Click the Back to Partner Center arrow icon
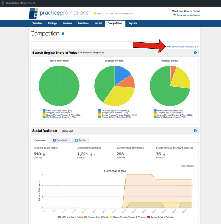Image resolution: width=221 pixels, height=224 pixels. click(x=175, y=15)
